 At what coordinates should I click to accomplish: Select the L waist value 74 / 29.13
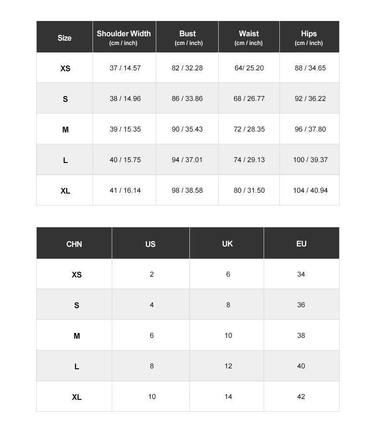click(x=249, y=160)
